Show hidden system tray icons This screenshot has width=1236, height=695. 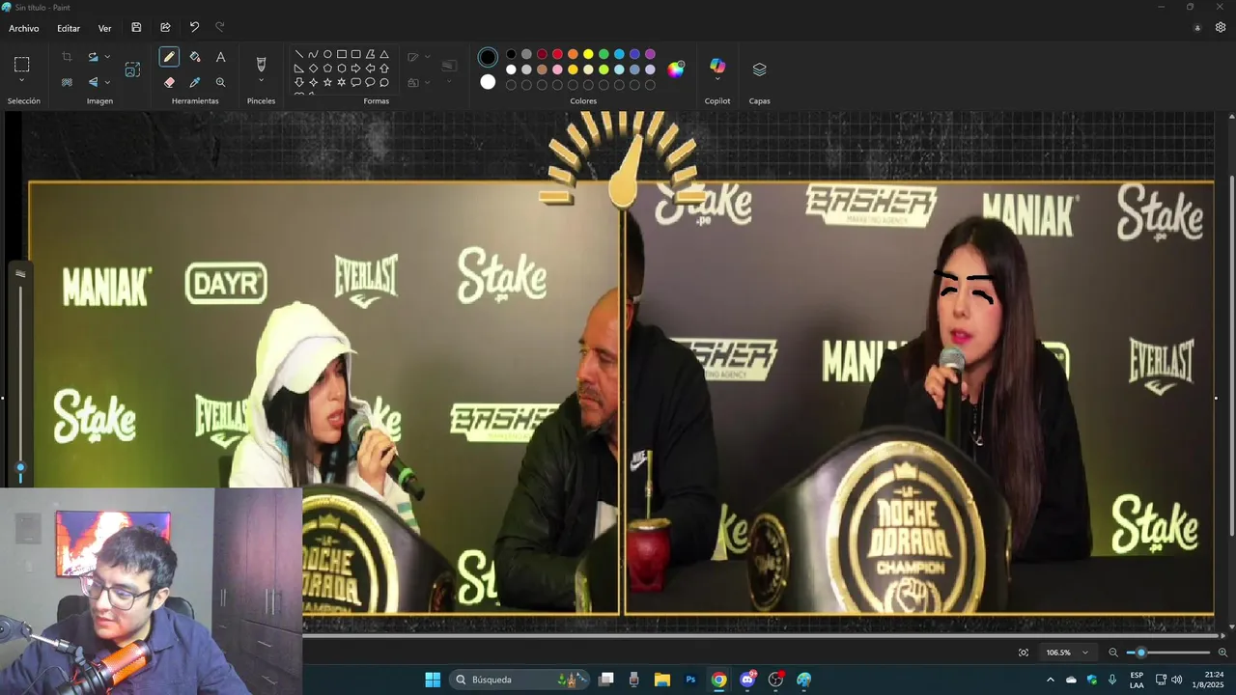(x=1051, y=680)
